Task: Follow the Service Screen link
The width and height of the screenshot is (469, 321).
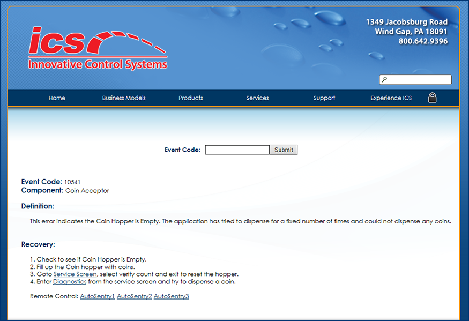Action: point(75,274)
